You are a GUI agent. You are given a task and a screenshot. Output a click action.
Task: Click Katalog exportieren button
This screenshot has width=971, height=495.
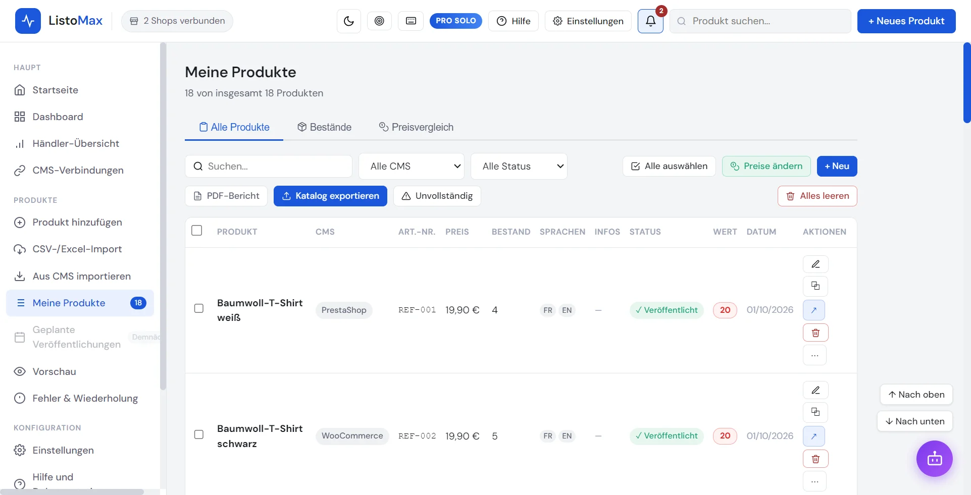[x=330, y=196]
